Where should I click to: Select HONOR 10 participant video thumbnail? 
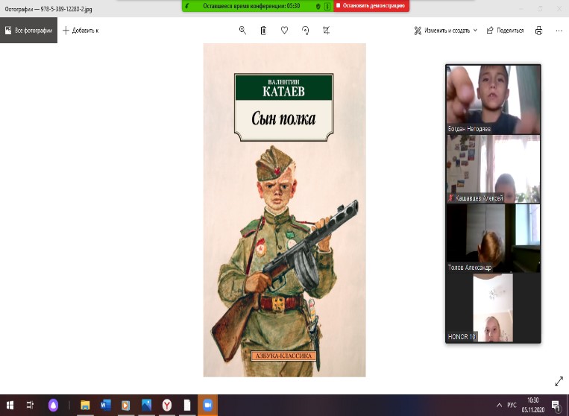[x=493, y=308]
